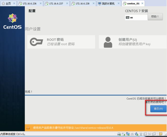
Task: Click the network adapter device status icon
Action: (128, 134)
